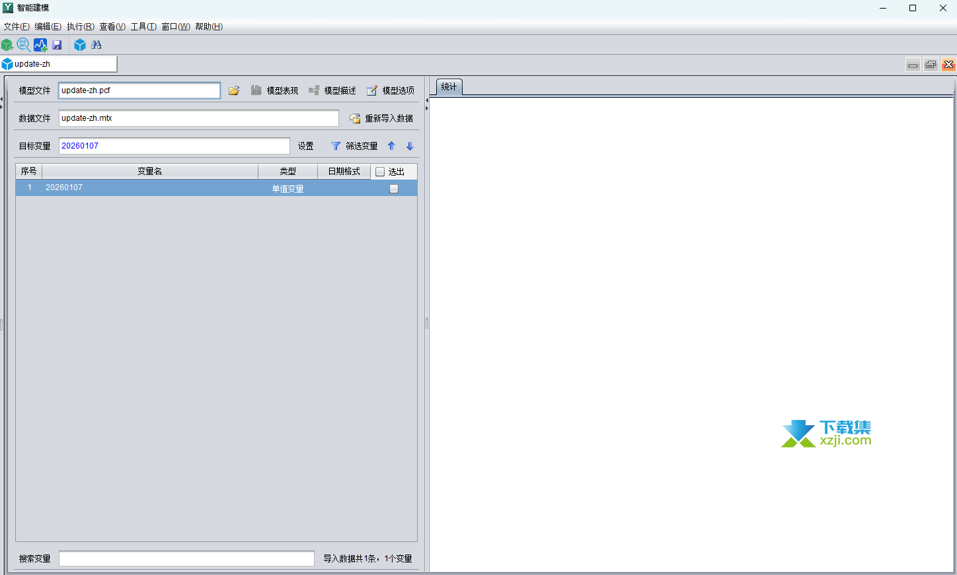Switch to the 统计 tab
957x575 pixels.
point(449,86)
